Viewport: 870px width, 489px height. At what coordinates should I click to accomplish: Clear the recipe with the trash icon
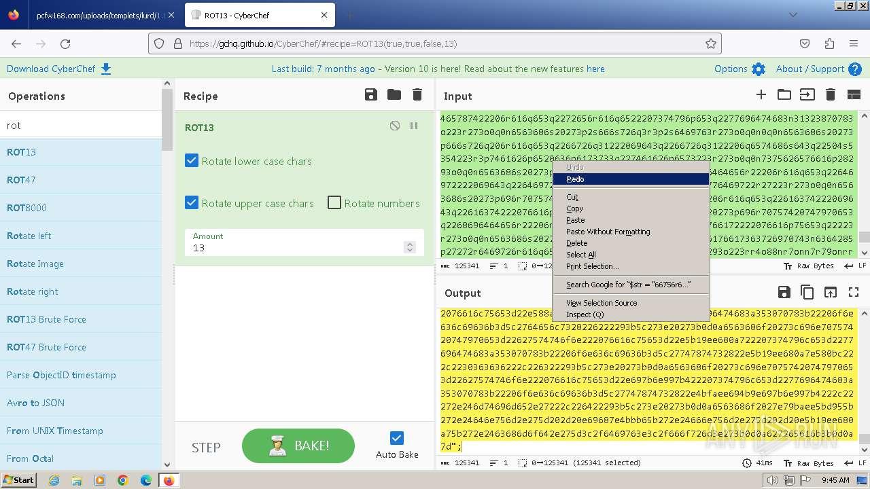coord(417,95)
